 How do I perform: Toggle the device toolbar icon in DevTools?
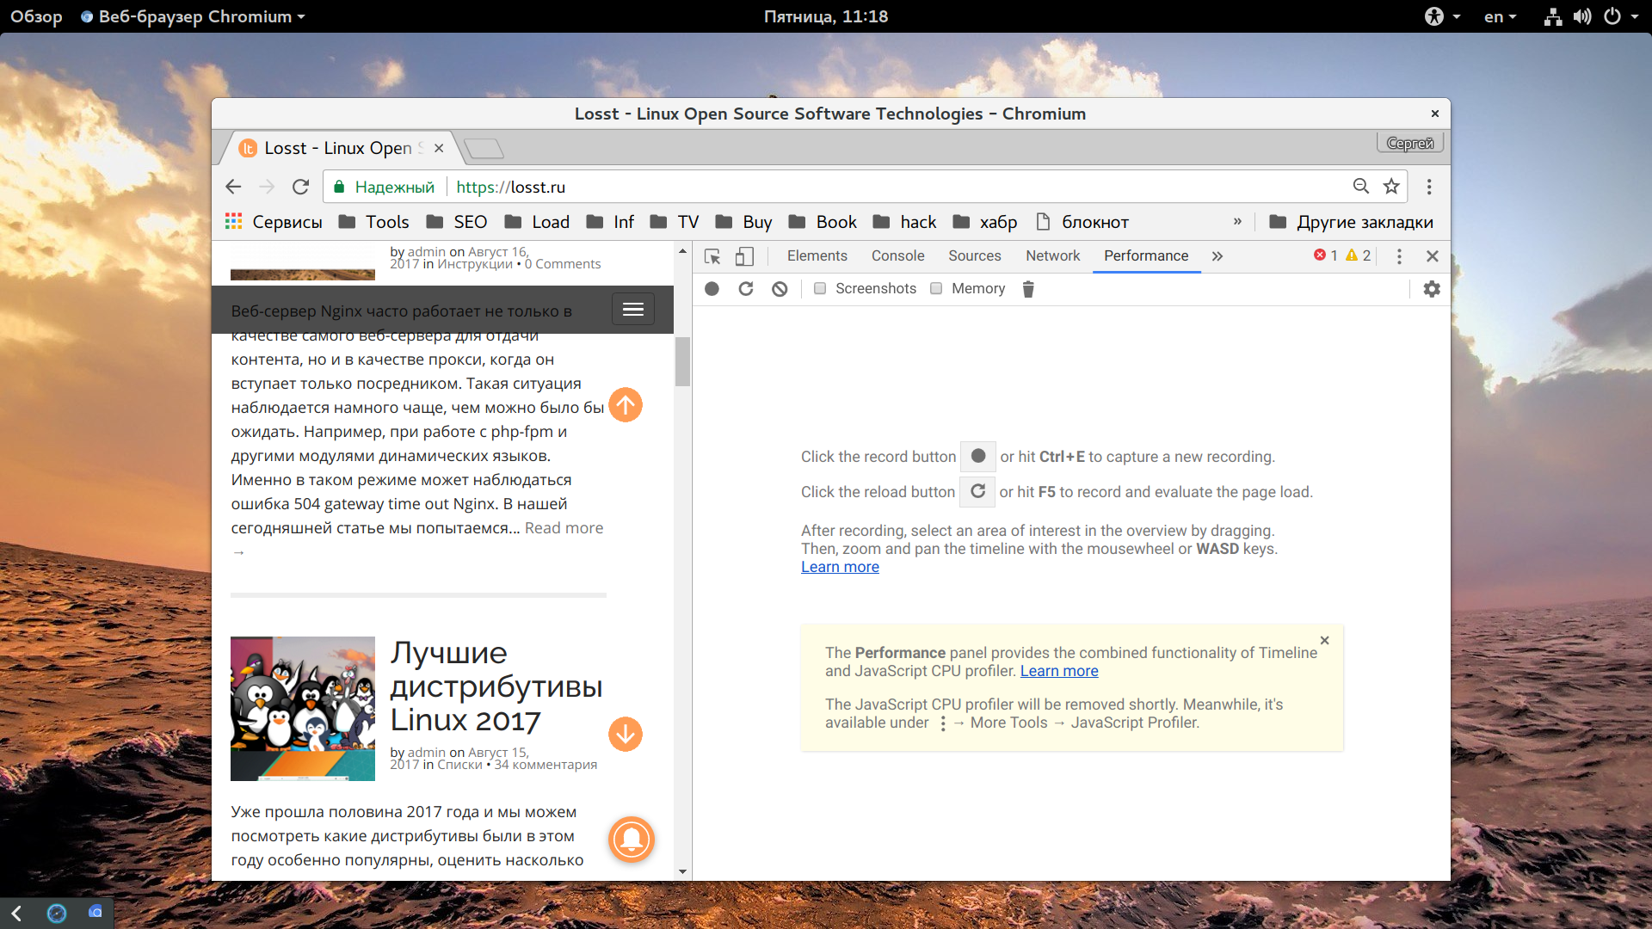pyautogui.click(x=744, y=256)
